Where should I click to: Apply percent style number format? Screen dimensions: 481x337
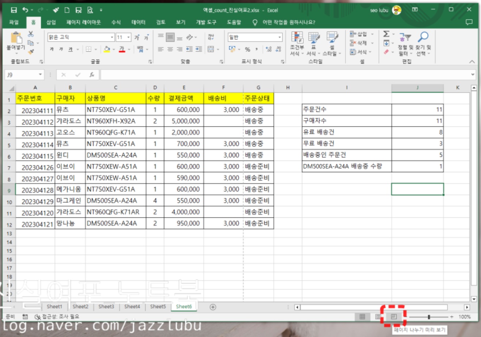tap(247, 49)
